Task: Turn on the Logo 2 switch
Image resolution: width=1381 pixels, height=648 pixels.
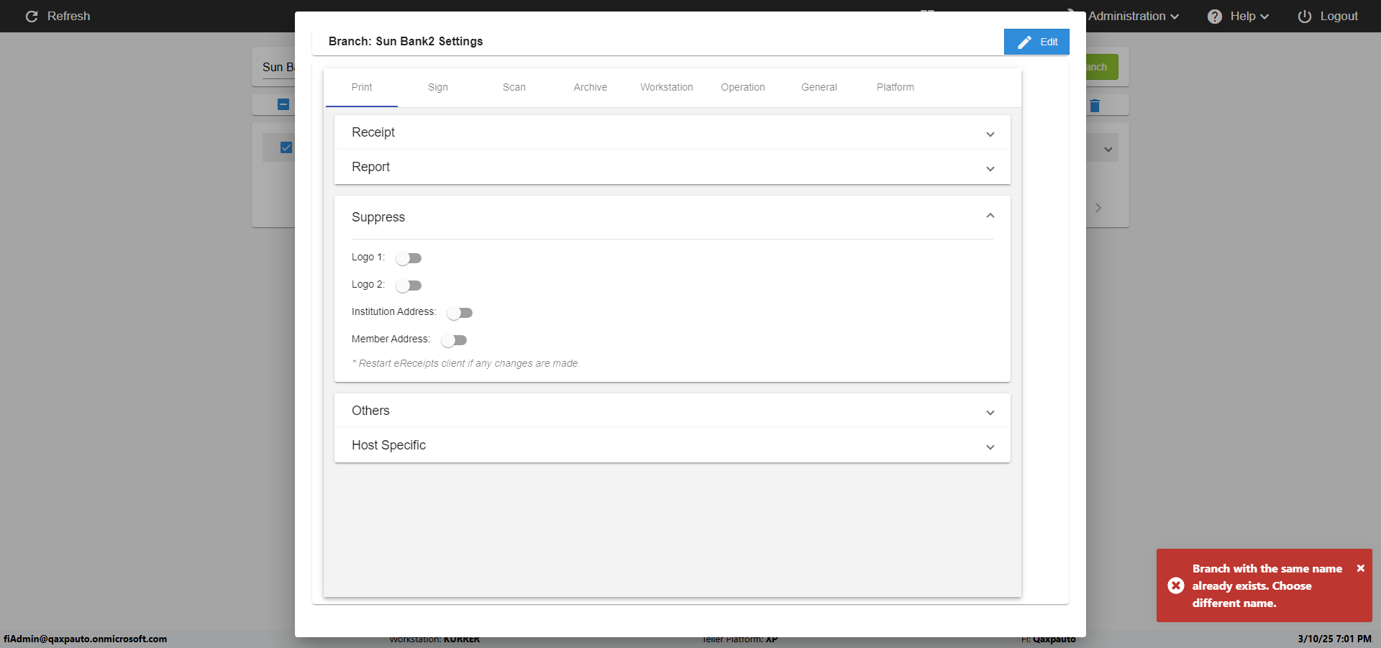Action: click(x=409, y=286)
